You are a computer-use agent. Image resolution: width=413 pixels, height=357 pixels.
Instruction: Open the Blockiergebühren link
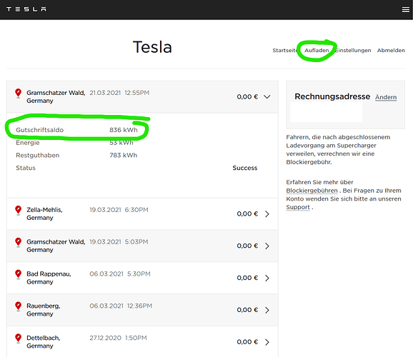coord(312,191)
